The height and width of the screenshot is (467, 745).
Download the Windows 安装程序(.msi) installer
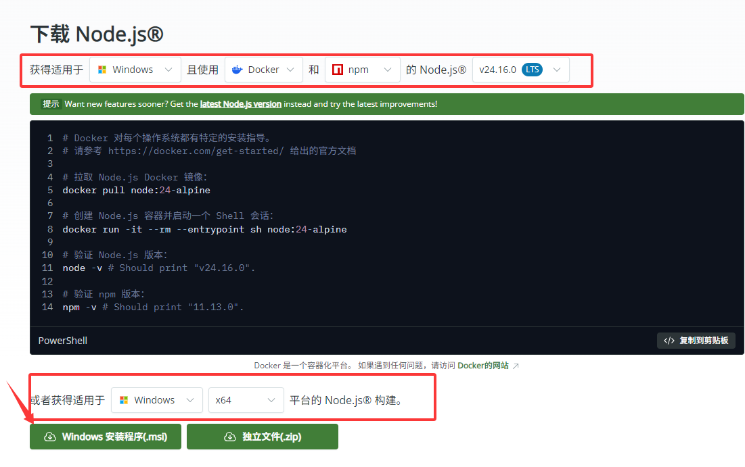coord(106,437)
